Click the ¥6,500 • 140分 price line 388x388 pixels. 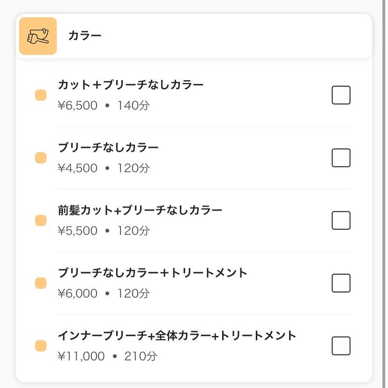(104, 106)
